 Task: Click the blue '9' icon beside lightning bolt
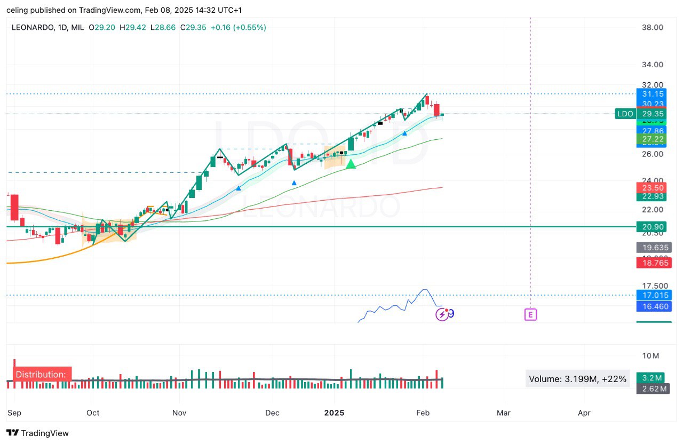pos(451,313)
